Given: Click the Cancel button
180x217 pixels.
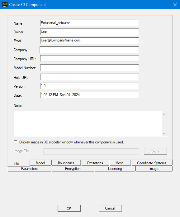Looking at the screenshot, I should pos(110,208).
